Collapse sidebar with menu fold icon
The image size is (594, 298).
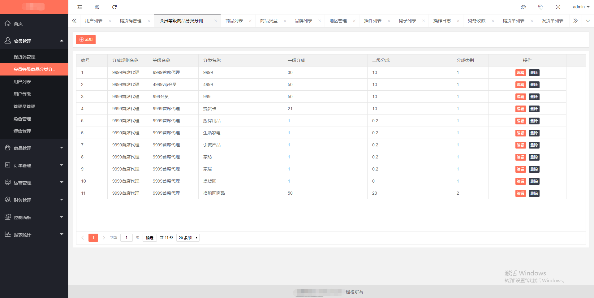80,7
